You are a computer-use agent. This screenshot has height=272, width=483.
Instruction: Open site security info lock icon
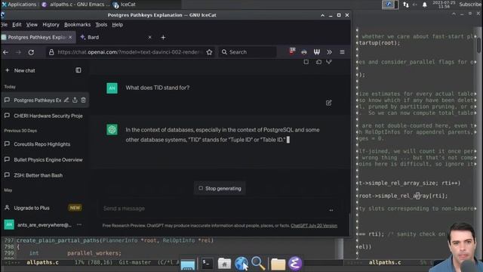(51, 52)
